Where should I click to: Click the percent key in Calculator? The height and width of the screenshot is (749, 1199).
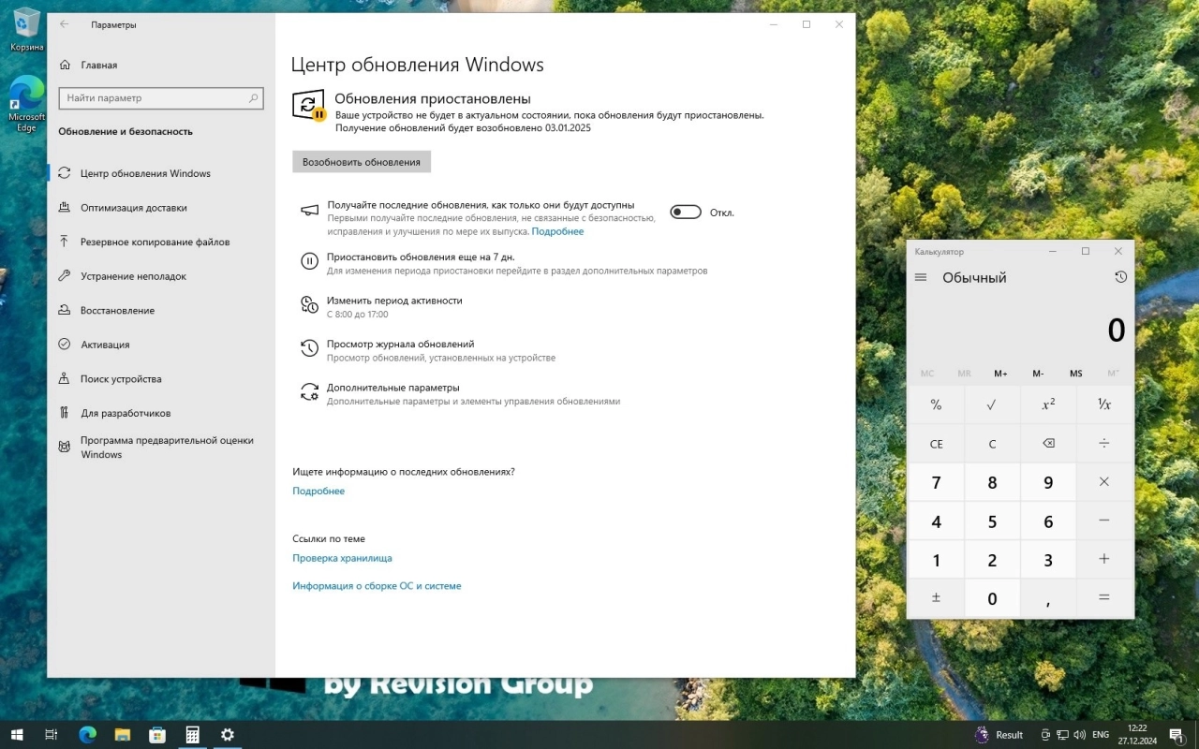(x=936, y=404)
